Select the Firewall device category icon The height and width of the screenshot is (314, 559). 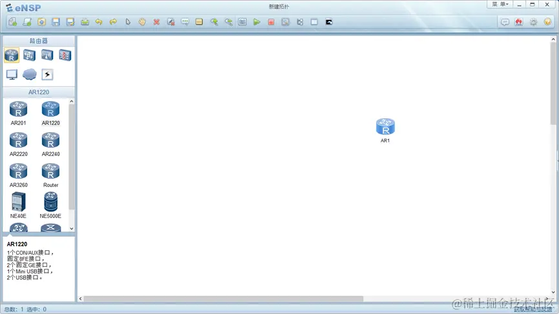coord(65,55)
